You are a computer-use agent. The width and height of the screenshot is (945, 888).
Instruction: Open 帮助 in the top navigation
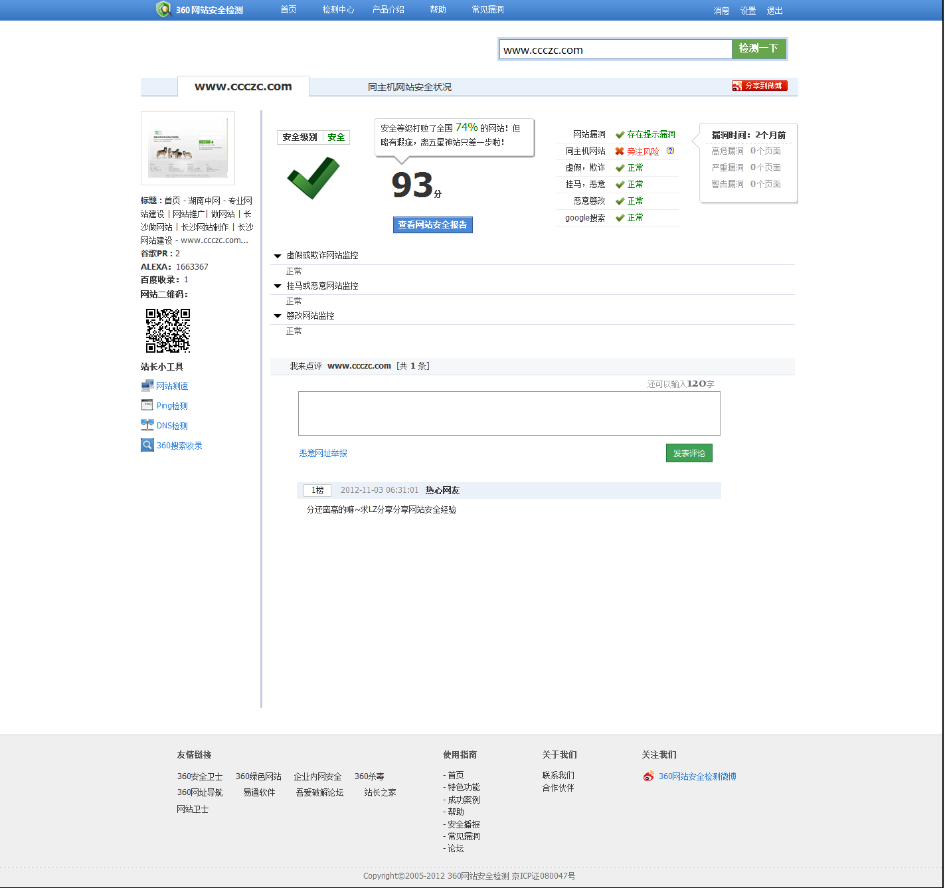[438, 10]
